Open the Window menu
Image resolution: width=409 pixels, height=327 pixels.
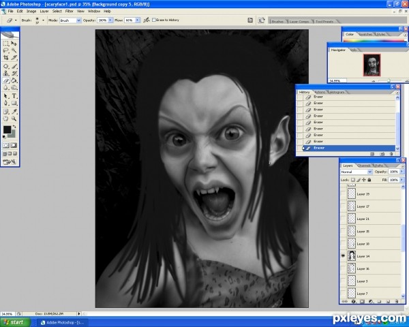coord(94,11)
